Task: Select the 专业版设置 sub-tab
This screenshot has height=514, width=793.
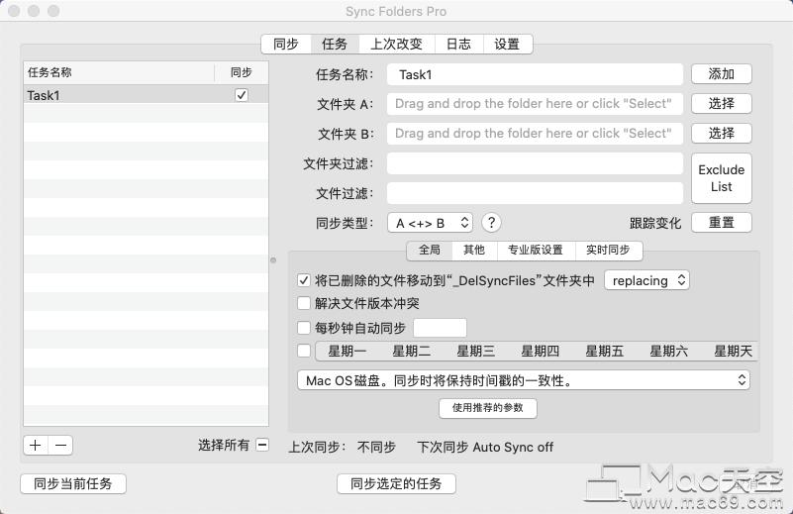Action: pyautogui.click(x=536, y=250)
